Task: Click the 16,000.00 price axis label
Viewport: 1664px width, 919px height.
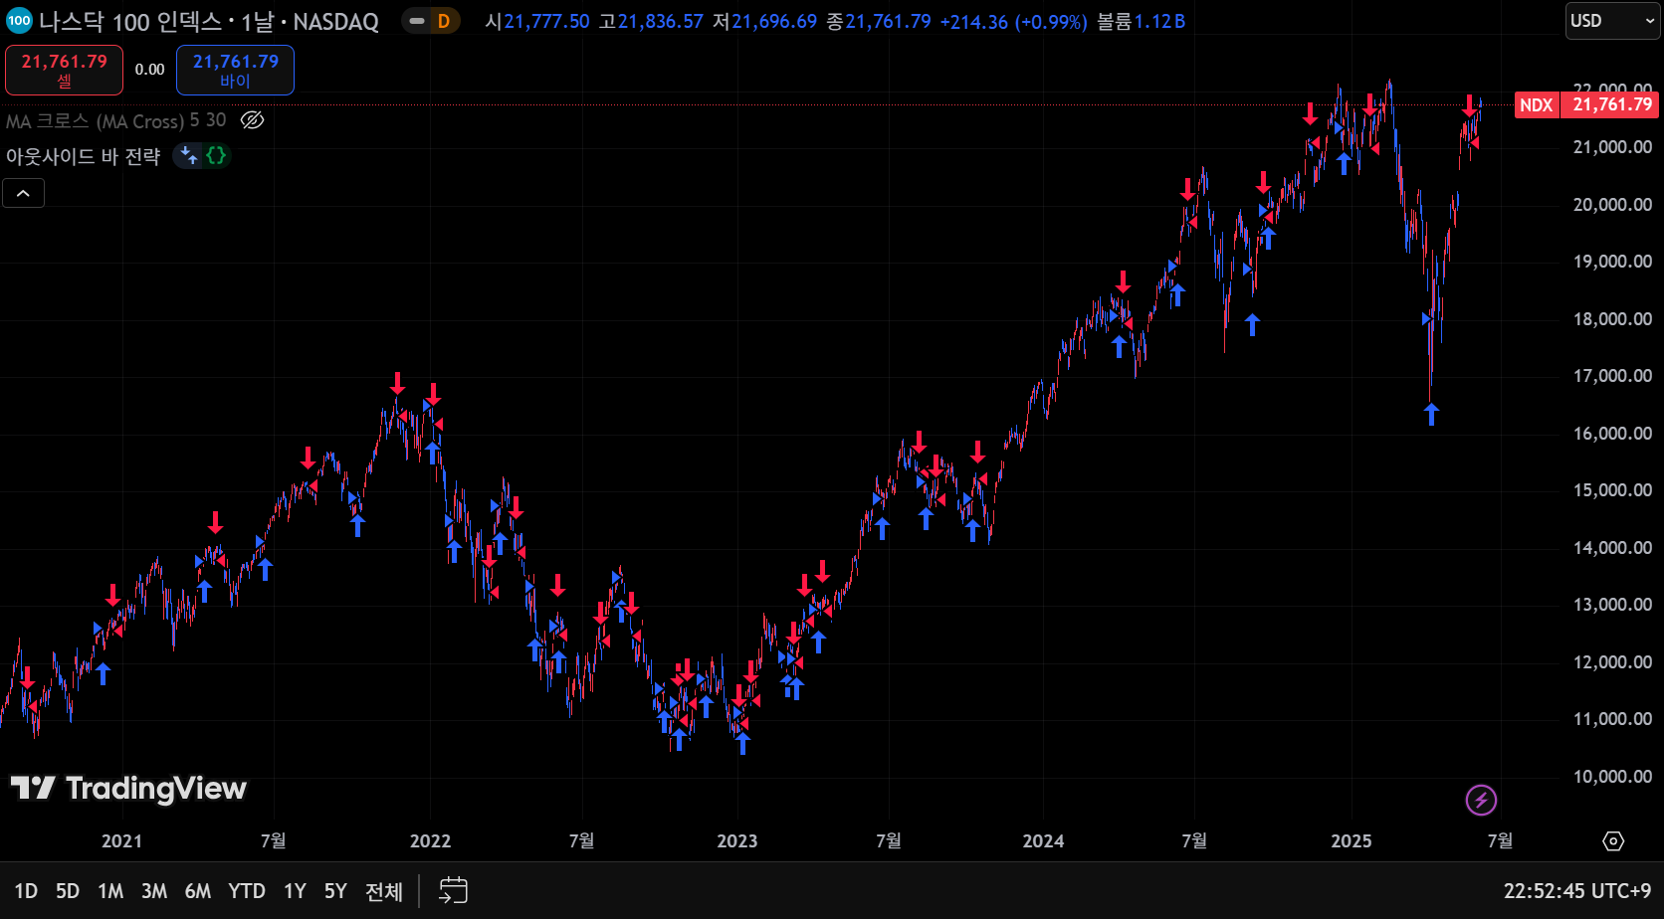Action: pyautogui.click(x=1612, y=434)
